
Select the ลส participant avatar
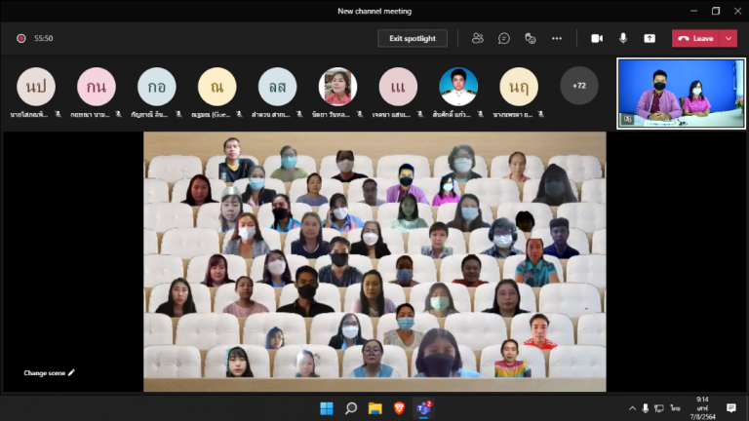(x=277, y=87)
